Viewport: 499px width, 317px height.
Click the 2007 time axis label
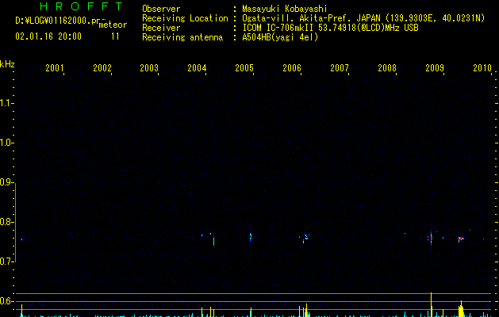[x=340, y=67]
